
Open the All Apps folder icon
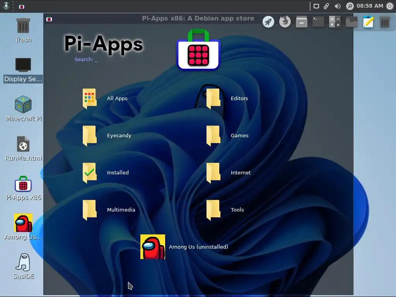[90, 99]
